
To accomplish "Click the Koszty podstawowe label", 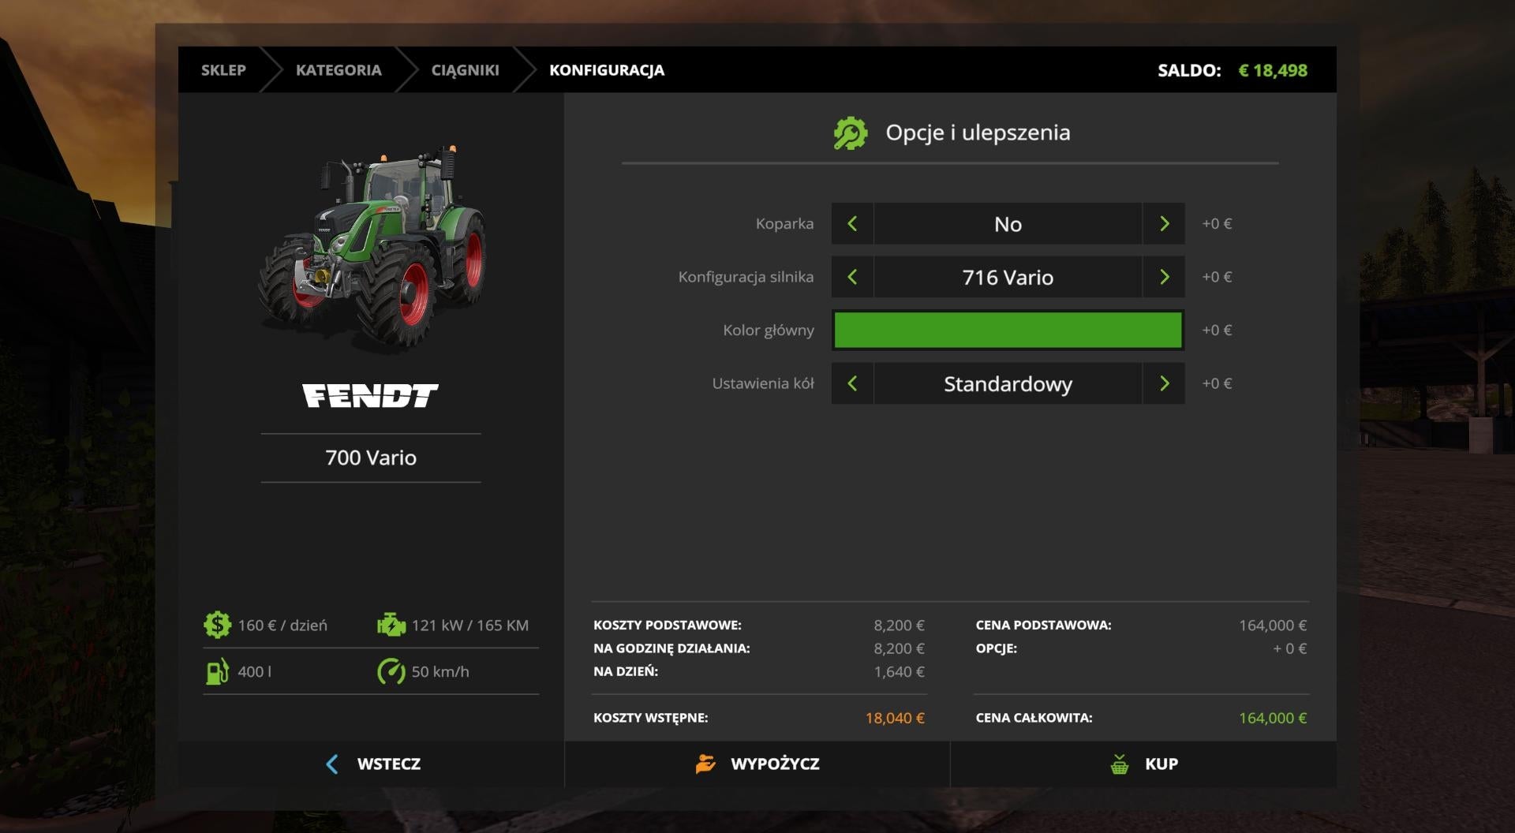I will tap(668, 626).
